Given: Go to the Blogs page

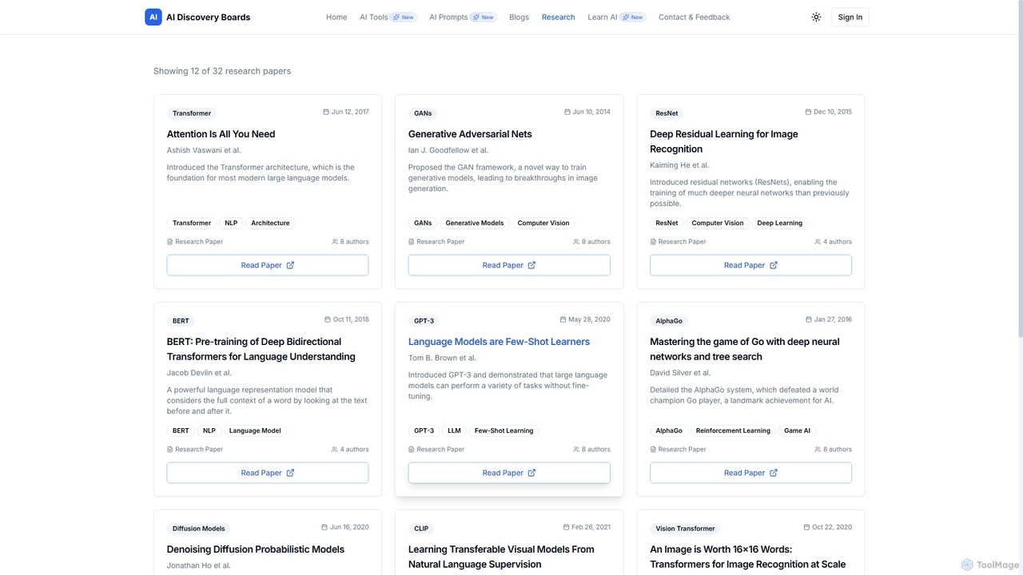Looking at the screenshot, I should point(519,17).
